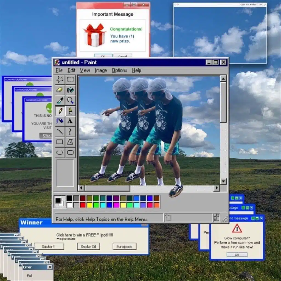The height and width of the screenshot is (281, 281).
Task: Click the Snake Oil button
Action: click(x=88, y=246)
